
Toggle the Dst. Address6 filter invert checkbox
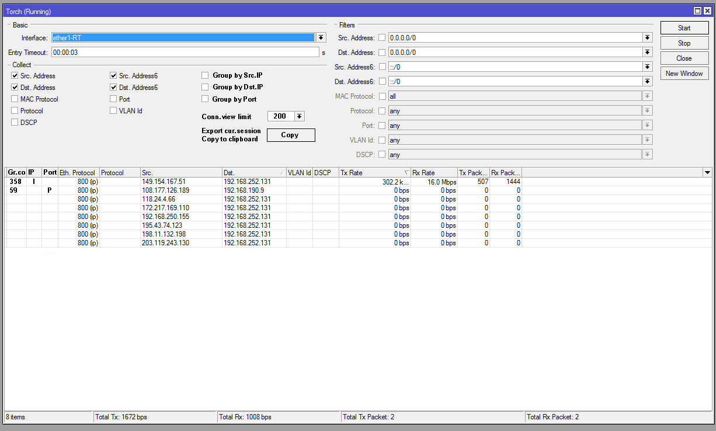coord(382,81)
